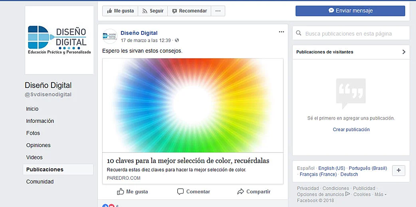Send message with Enviar mensaje button
The width and height of the screenshot is (416, 207).
[350, 11]
